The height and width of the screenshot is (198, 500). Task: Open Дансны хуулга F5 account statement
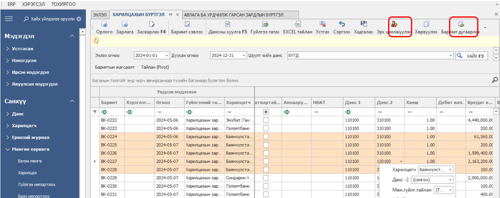[227, 24]
